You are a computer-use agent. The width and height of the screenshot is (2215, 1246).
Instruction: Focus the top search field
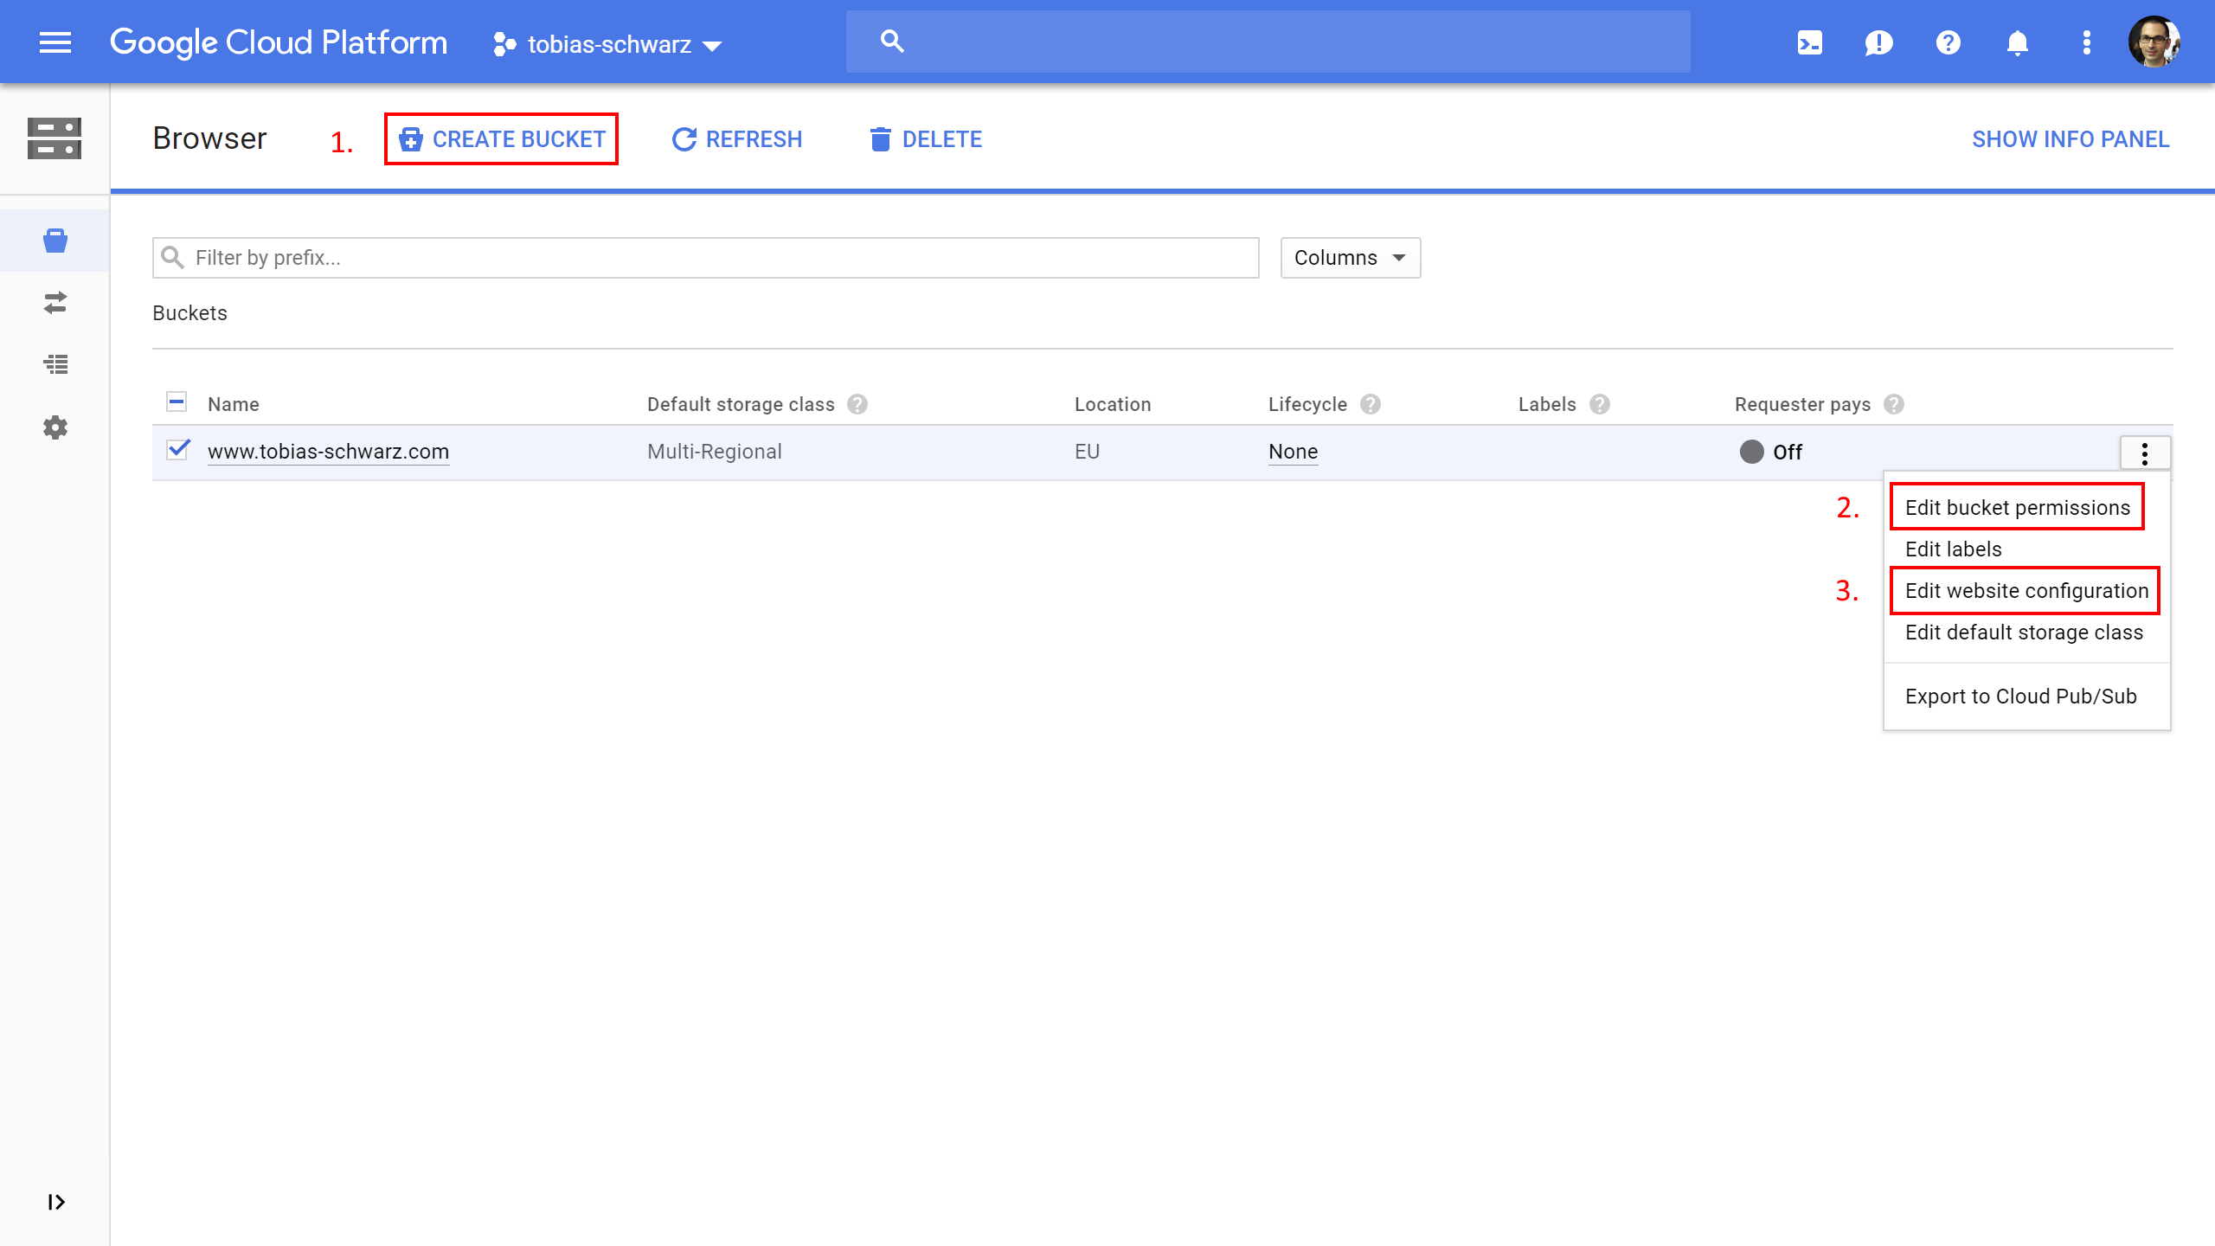click(x=1268, y=41)
